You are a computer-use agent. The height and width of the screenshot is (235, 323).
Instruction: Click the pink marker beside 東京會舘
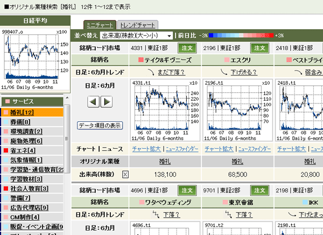coord(226,202)
